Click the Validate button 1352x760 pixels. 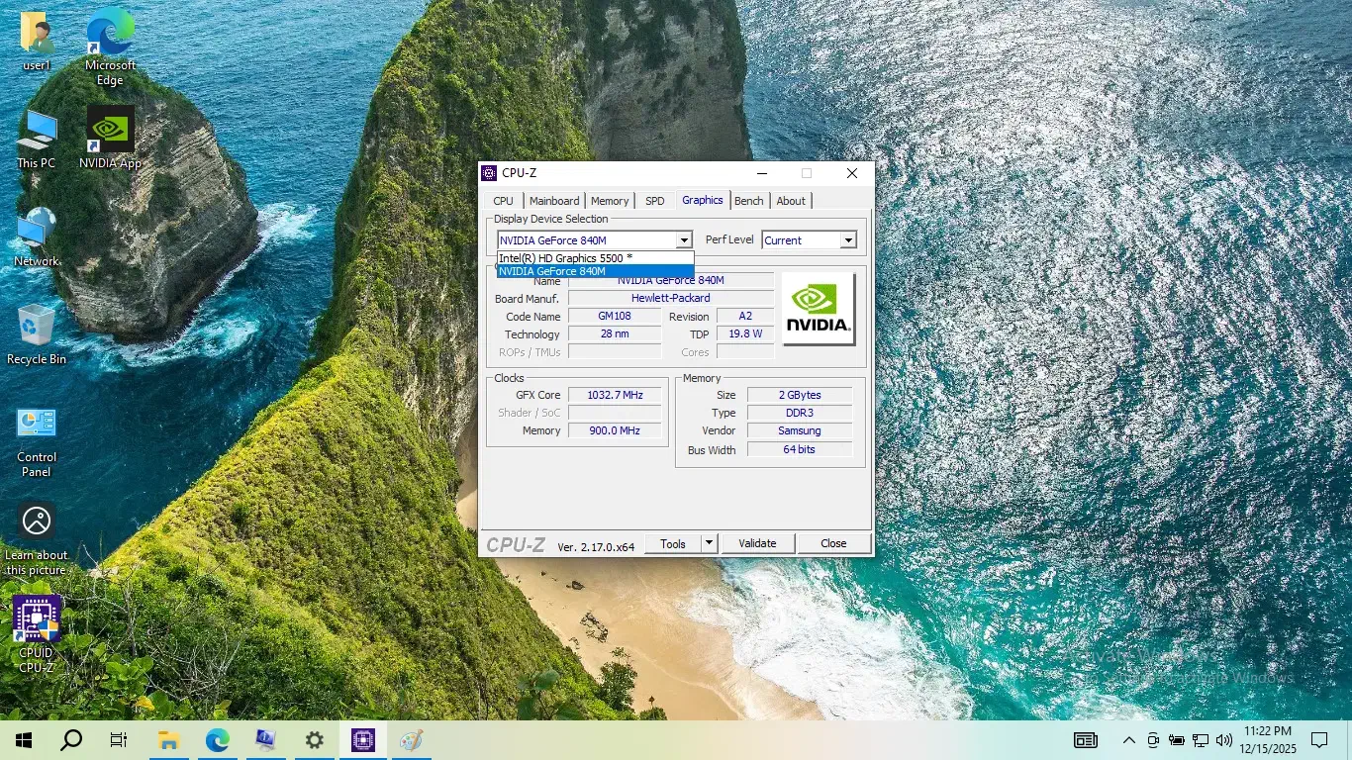[x=757, y=542]
